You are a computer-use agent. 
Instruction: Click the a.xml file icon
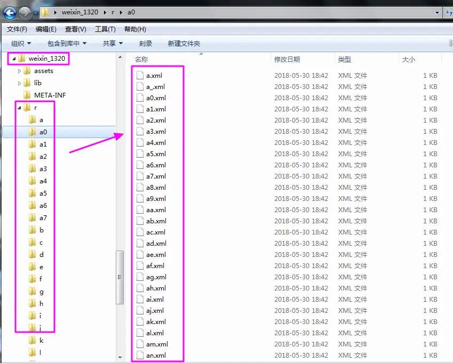coord(140,75)
